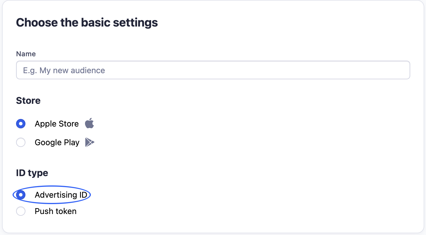The height and width of the screenshot is (235, 426).
Task: Select the Apple Store radio button
Action: (x=21, y=124)
